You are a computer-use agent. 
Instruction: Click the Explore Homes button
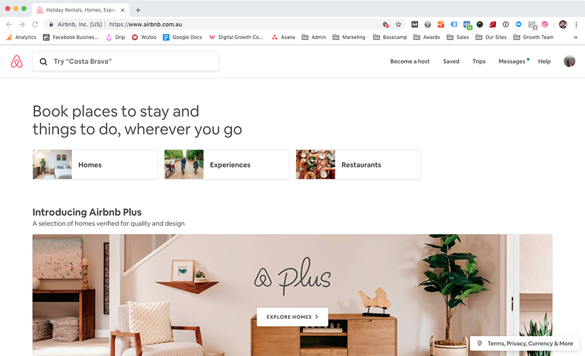[x=292, y=317]
